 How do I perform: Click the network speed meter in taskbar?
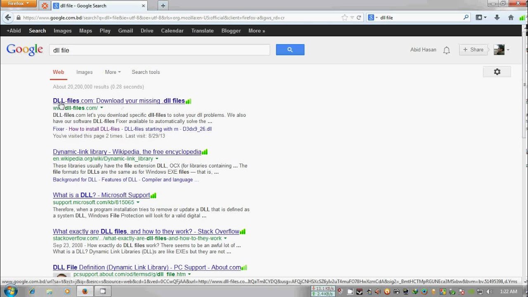323,291
